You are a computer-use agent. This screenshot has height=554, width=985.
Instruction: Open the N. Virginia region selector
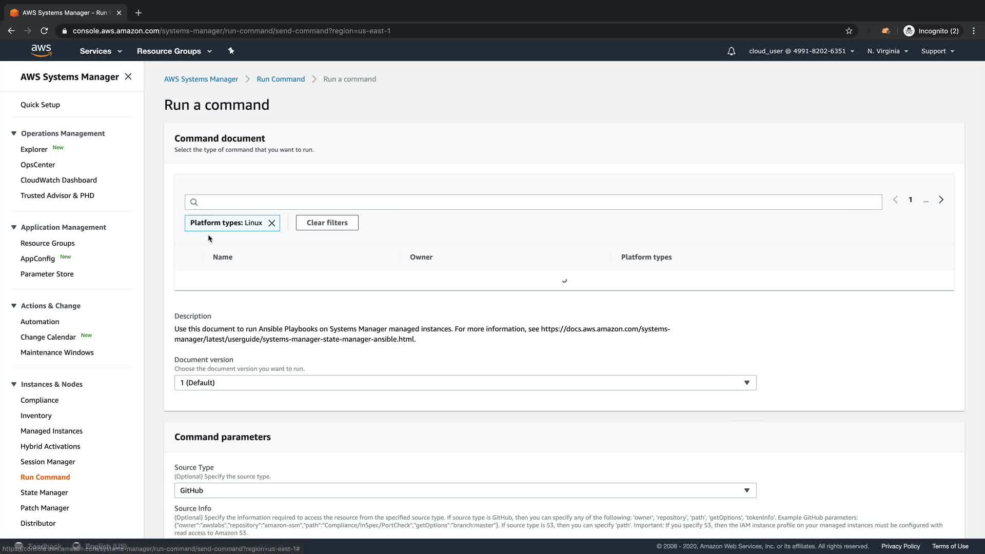point(888,51)
